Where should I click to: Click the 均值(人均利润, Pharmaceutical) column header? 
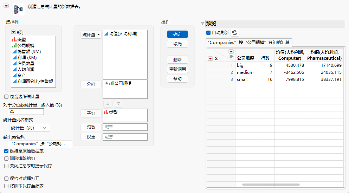pyautogui.click(x=324, y=55)
